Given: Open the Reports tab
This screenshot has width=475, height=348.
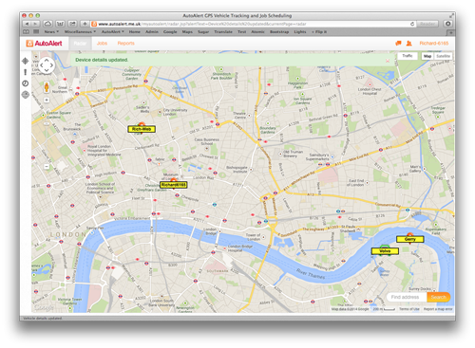Looking at the screenshot, I should click(125, 44).
